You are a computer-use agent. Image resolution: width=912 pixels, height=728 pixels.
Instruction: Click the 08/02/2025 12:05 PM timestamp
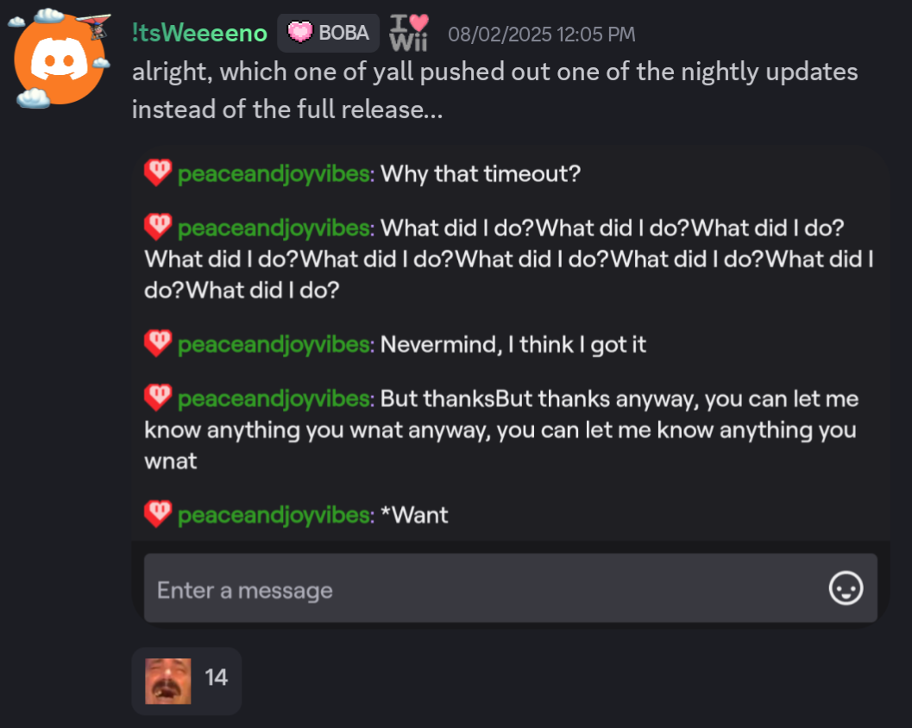pos(542,35)
